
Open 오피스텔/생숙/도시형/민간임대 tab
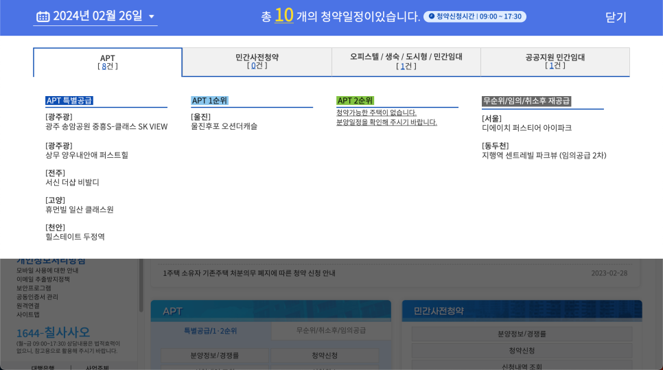[406, 62]
